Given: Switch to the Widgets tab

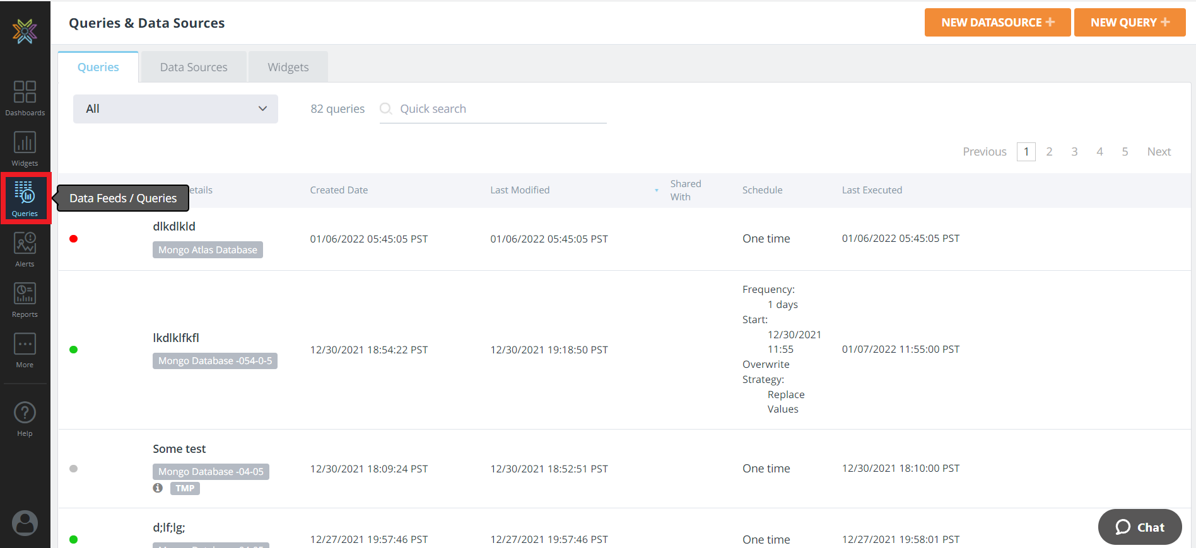Looking at the screenshot, I should point(288,67).
